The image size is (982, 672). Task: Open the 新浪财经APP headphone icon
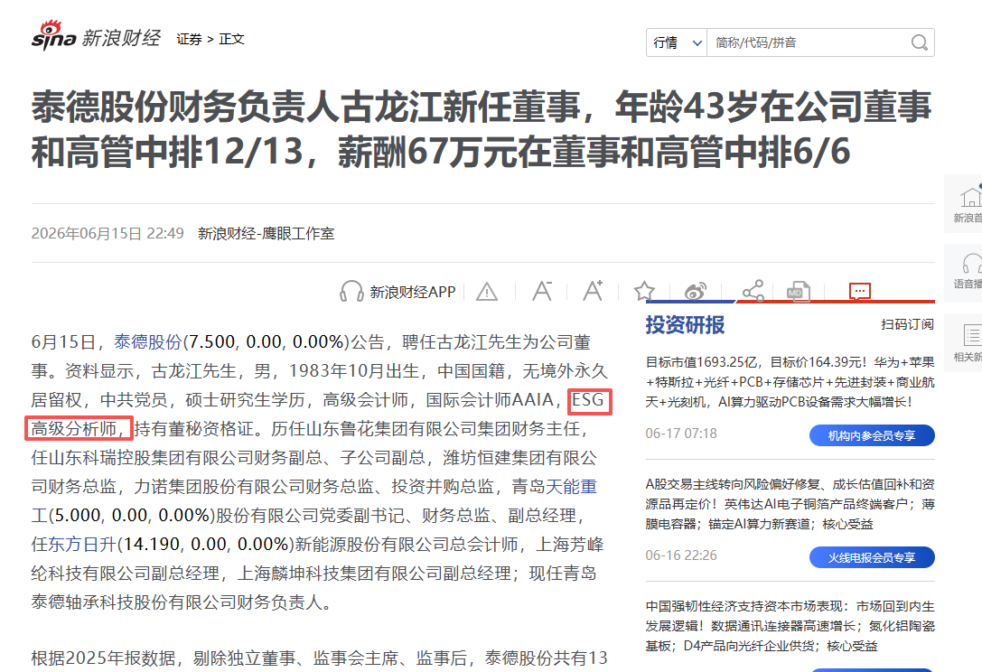[351, 292]
